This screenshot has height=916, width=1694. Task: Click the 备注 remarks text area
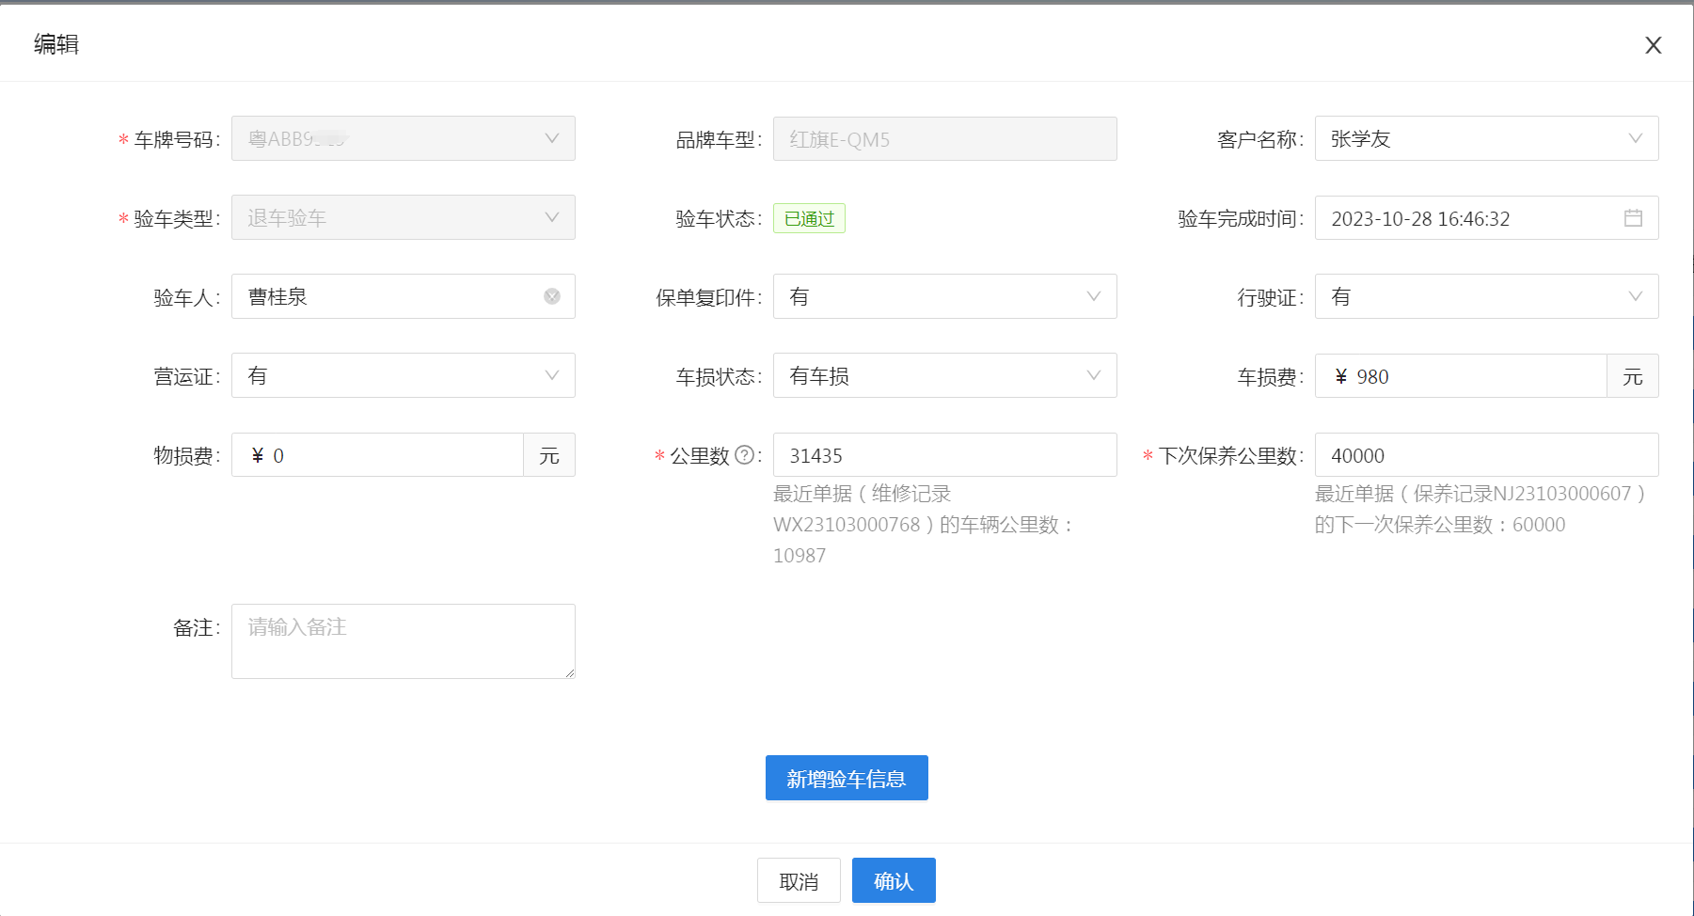[x=403, y=641]
